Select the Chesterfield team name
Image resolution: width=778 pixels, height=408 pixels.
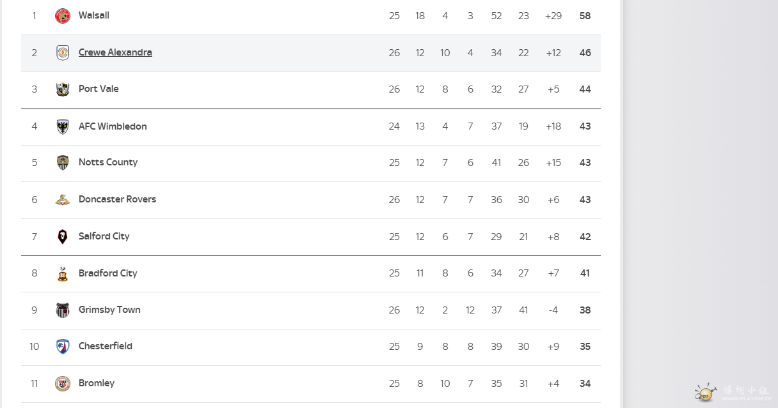tap(106, 346)
